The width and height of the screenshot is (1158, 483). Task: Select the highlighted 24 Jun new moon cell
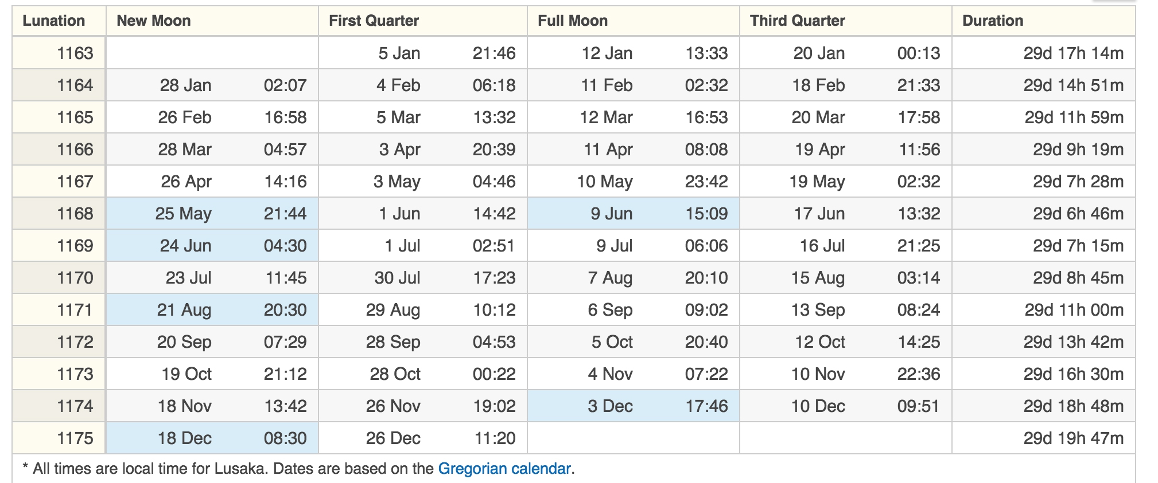tap(212, 246)
